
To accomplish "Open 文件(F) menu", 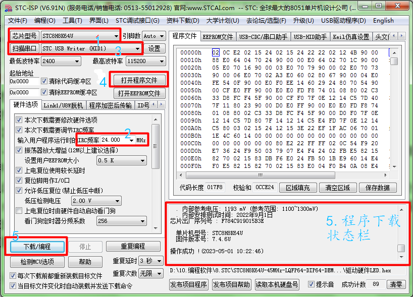I will [x=18, y=21].
